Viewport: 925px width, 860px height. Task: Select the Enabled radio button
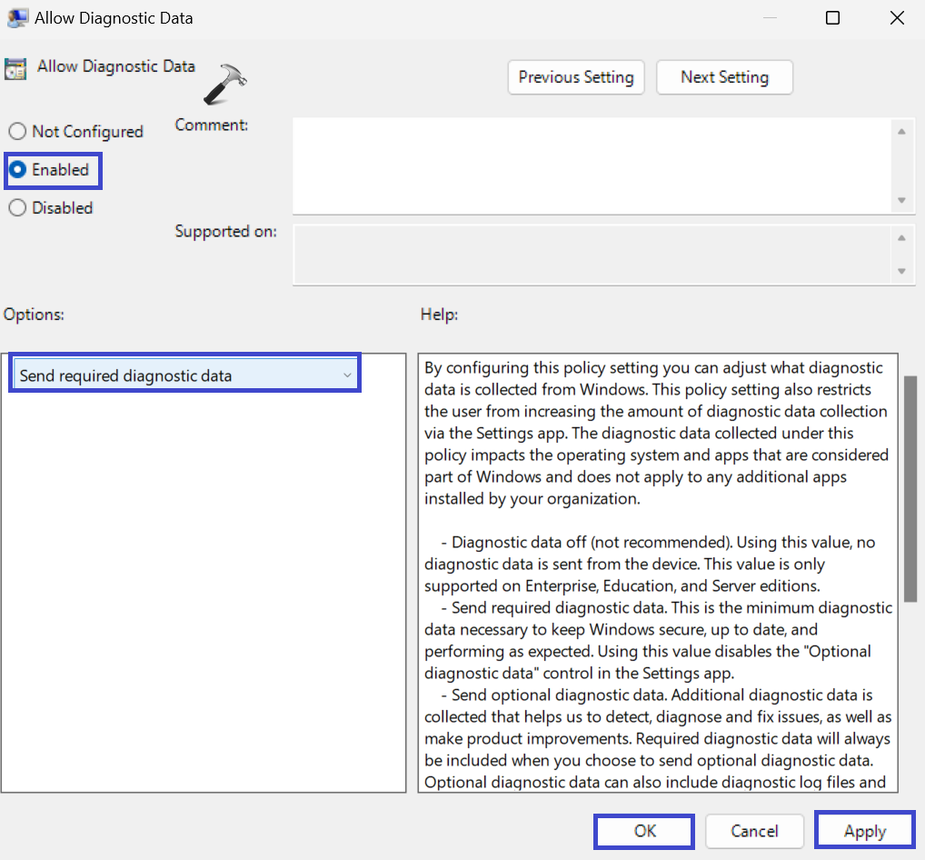pos(17,170)
